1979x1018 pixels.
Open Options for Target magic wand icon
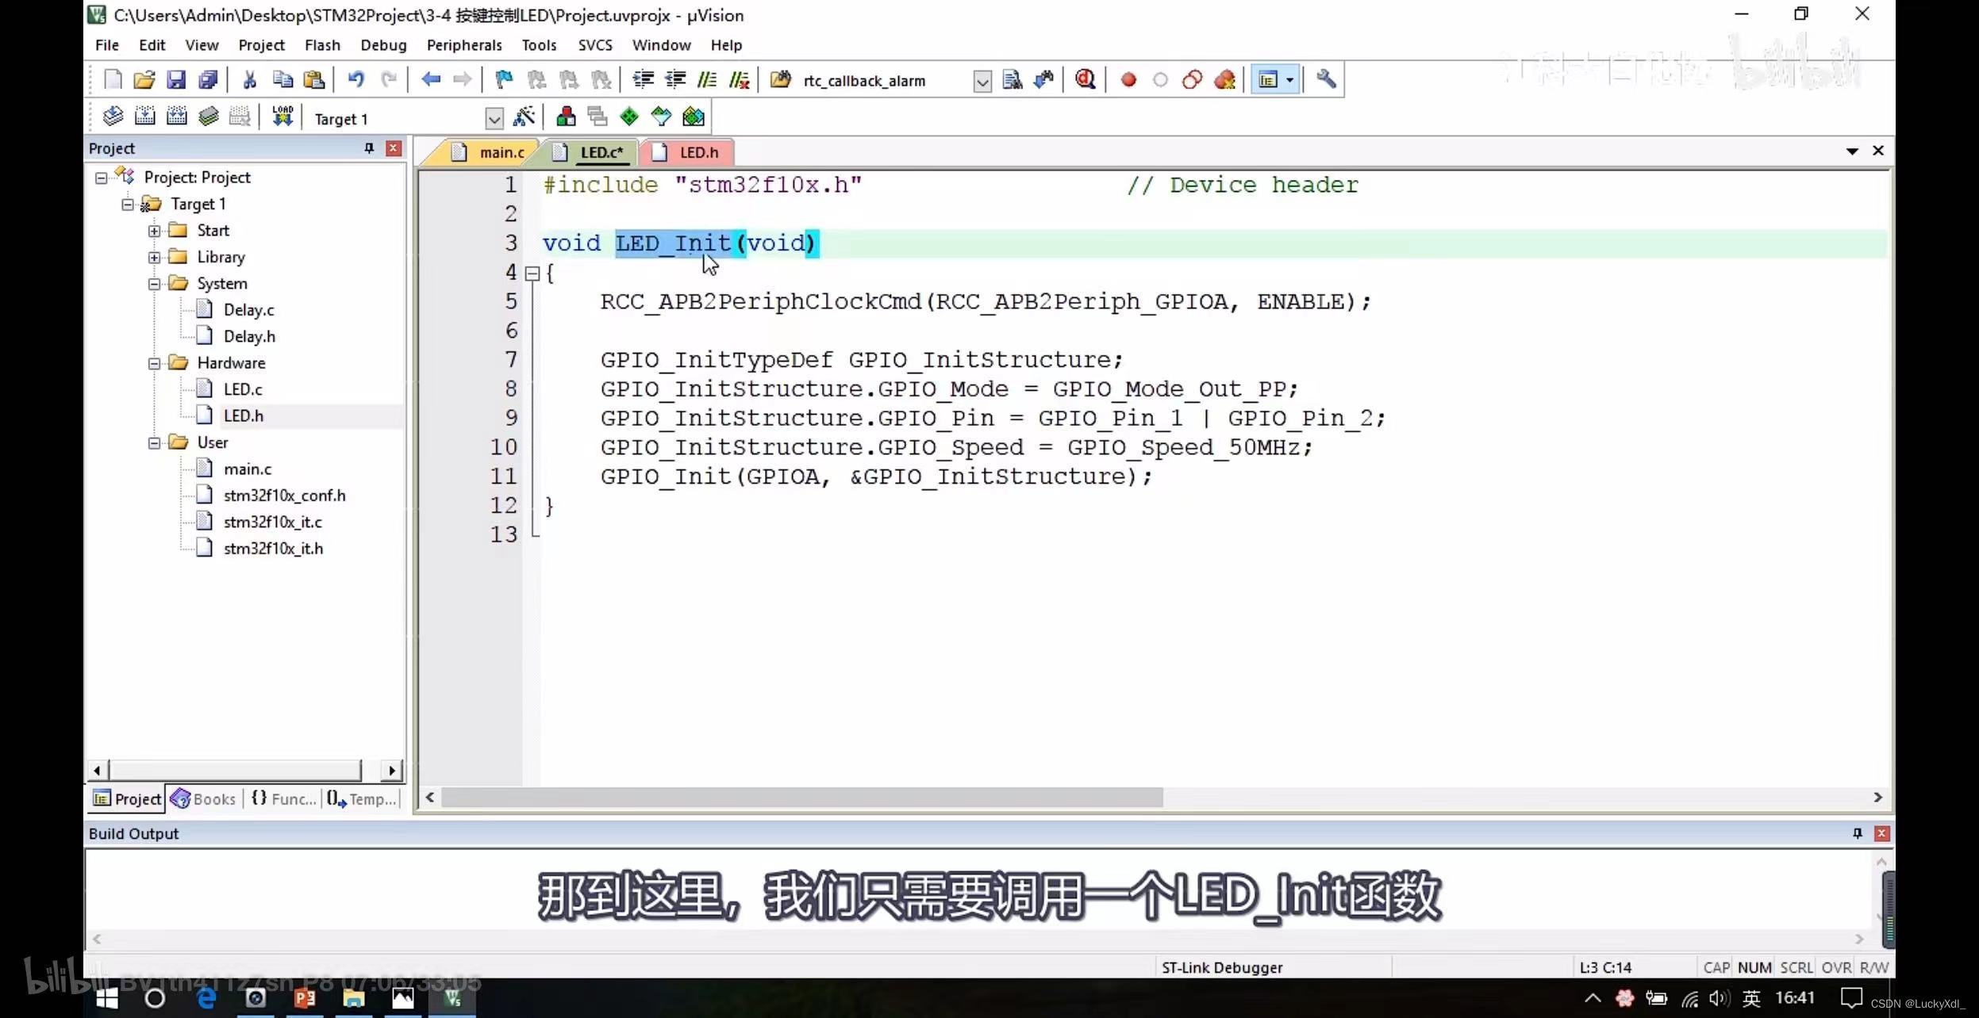click(x=524, y=117)
